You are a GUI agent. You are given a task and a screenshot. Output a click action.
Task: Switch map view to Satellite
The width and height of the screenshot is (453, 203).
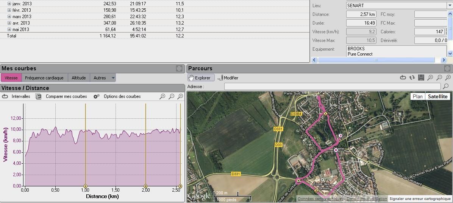pyautogui.click(x=437, y=96)
